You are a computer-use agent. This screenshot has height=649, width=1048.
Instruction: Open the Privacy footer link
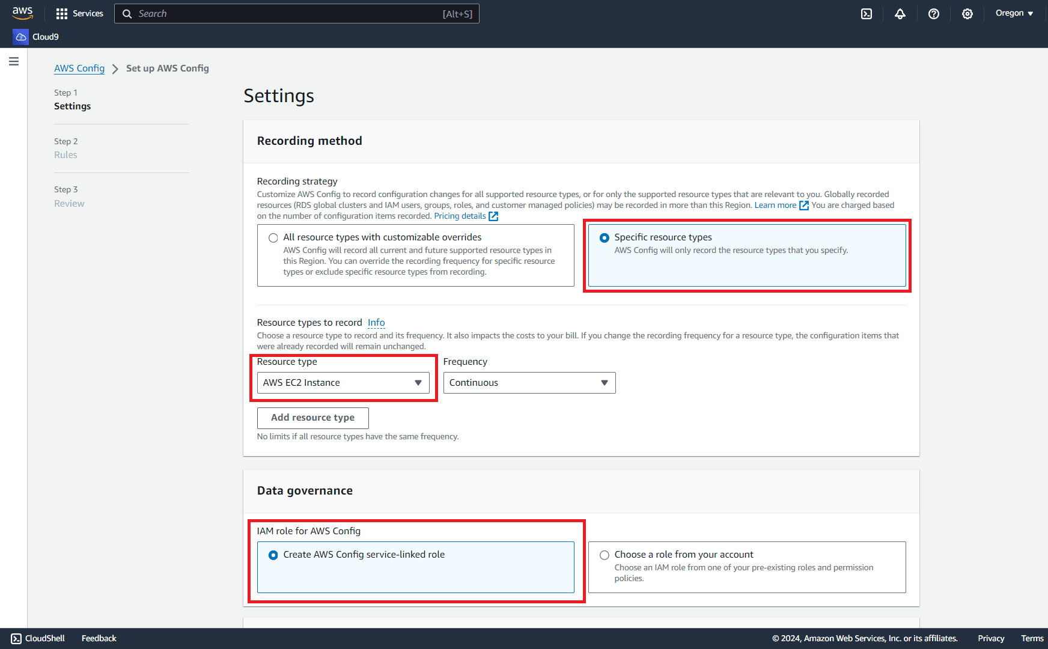(x=991, y=638)
